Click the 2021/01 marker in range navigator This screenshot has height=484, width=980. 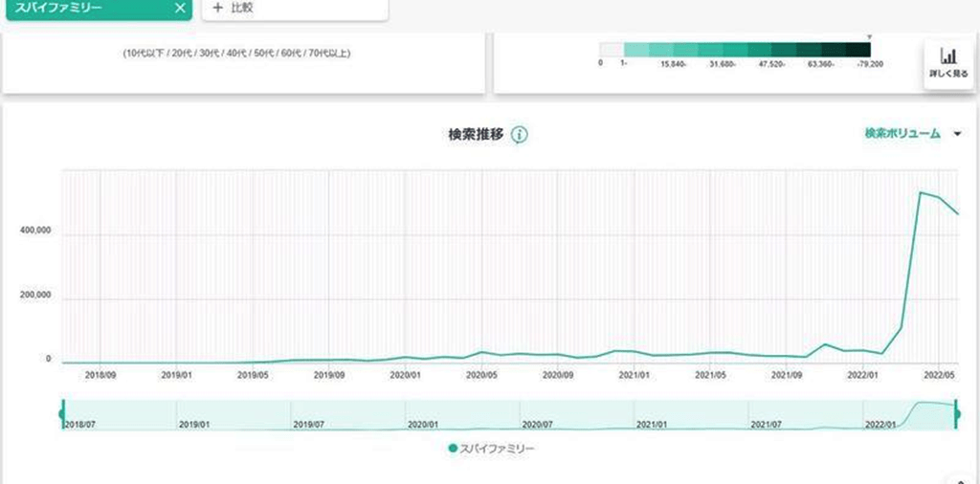click(652, 424)
